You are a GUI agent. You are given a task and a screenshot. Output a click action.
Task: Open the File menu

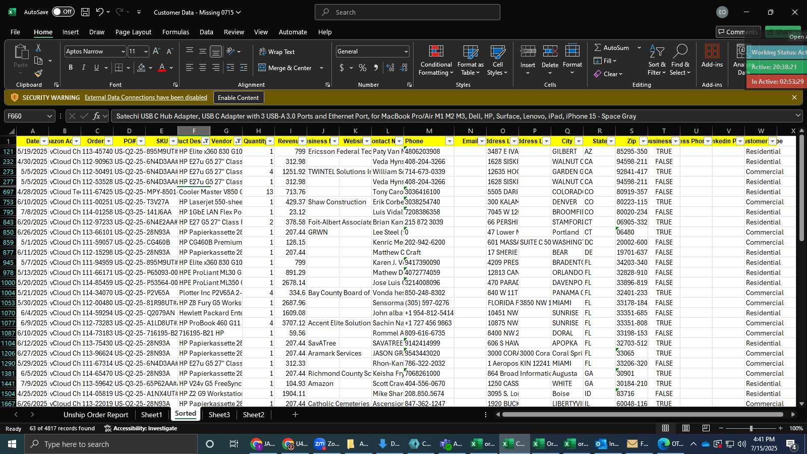pyautogui.click(x=15, y=32)
